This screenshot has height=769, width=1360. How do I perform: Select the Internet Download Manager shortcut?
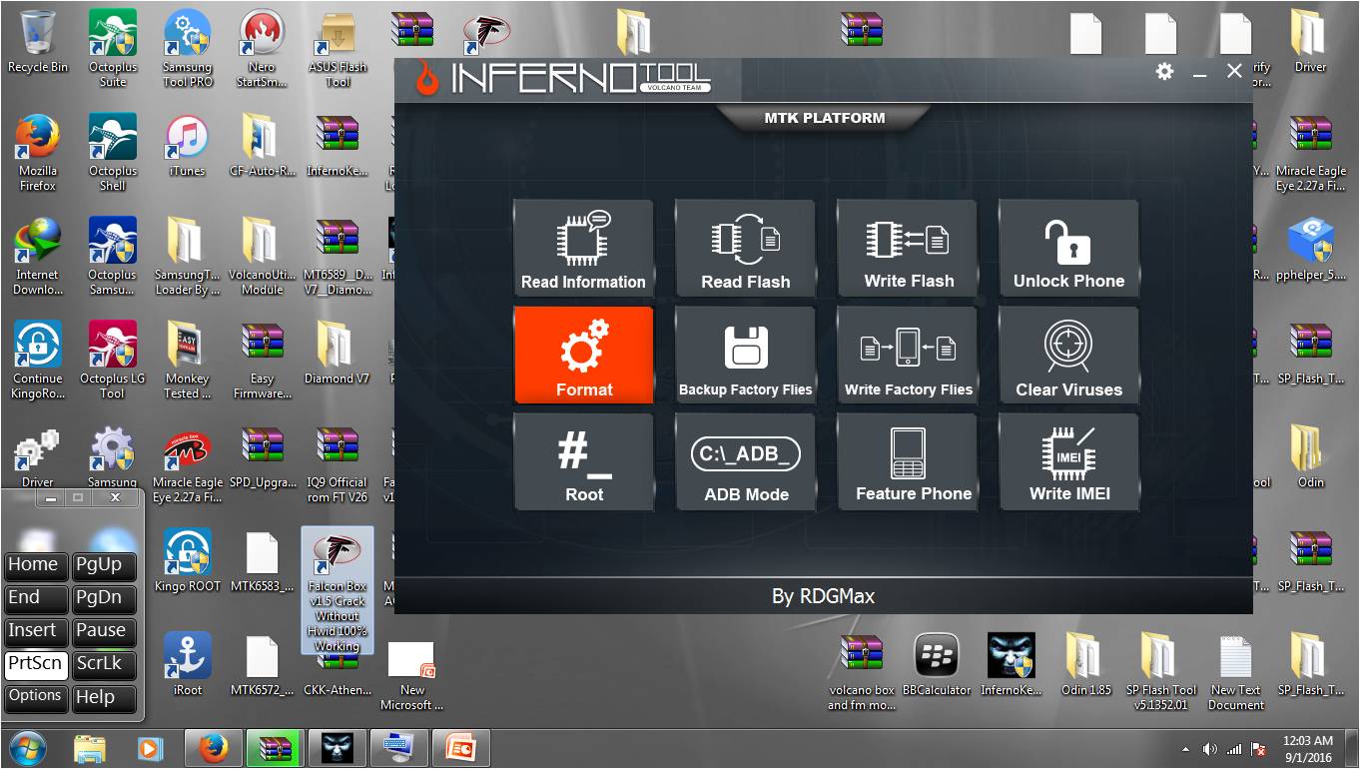pos(38,256)
